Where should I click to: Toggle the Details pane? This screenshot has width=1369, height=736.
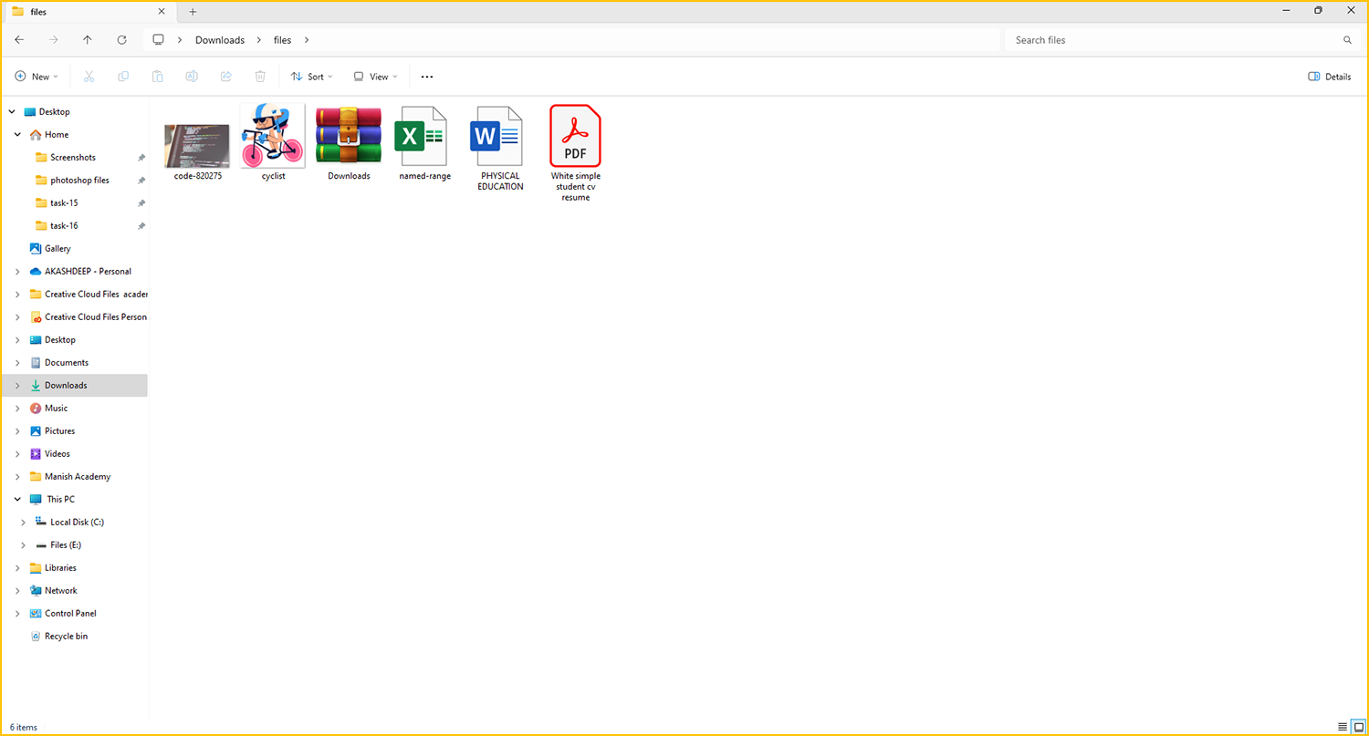[x=1329, y=77]
